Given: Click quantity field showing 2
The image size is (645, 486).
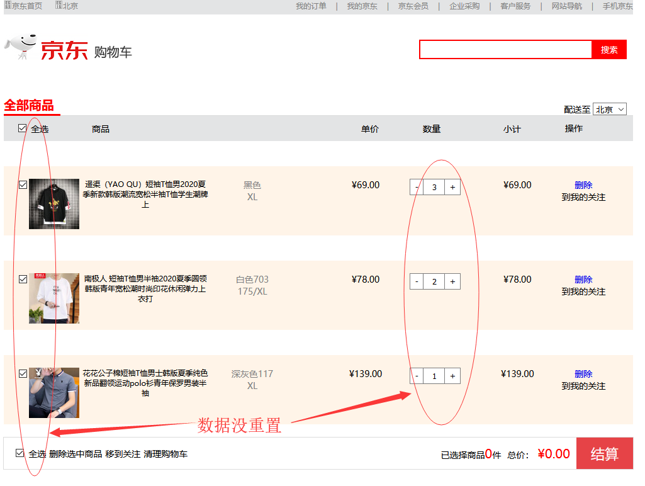Looking at the screenshot, I should tap(434, 281).
